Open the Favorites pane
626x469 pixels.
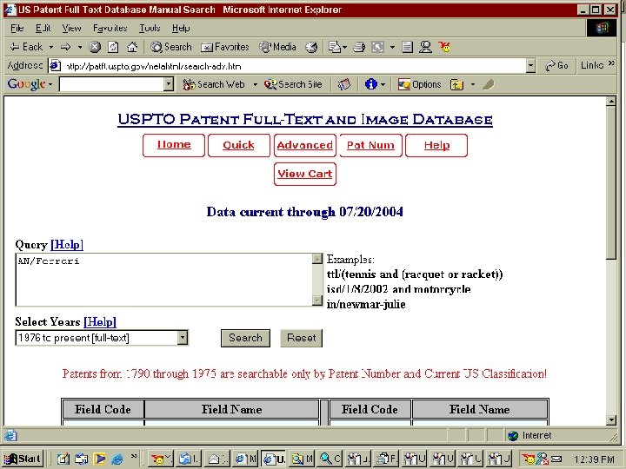click(225, 47)
